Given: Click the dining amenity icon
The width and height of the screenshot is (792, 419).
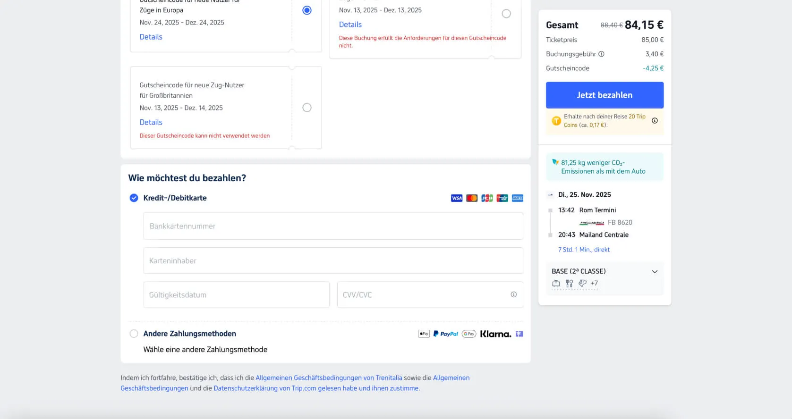Looking at the screenshot, I should (569, 284).
